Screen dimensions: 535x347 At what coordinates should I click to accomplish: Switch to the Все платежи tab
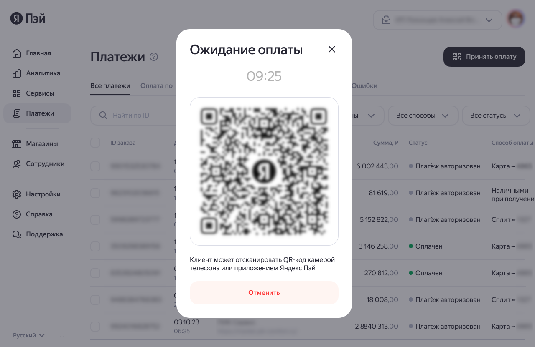[110, 86]
